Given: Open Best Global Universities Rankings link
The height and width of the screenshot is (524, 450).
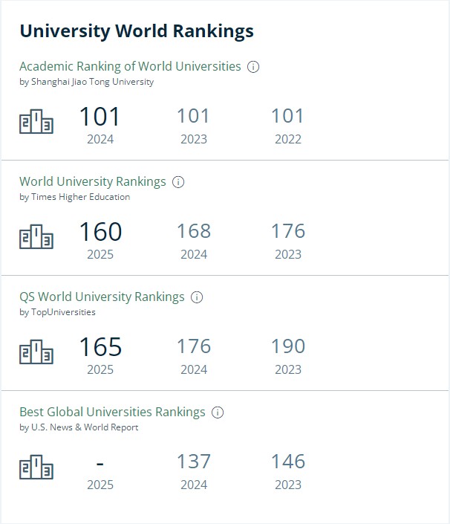Looking at the screenshot, I should [112, 412].
